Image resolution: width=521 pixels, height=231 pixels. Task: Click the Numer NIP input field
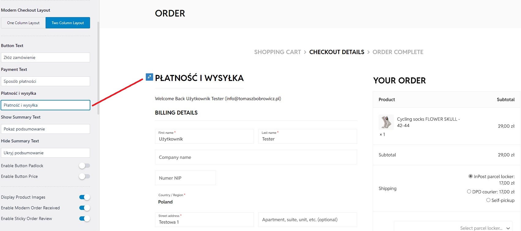coord(185,178)
